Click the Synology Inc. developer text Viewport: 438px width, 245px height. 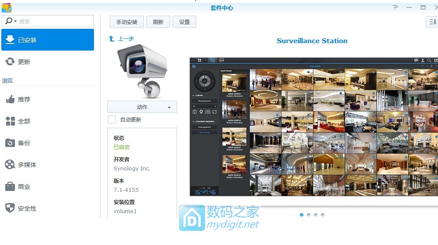pos(132,169)
